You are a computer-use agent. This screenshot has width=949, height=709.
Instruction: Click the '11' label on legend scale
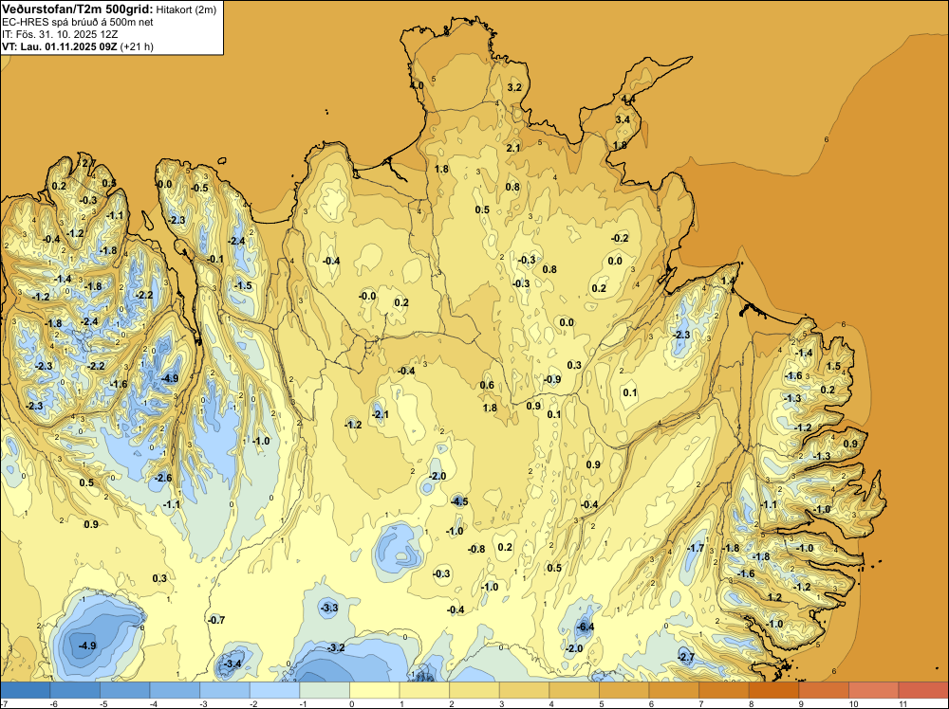pyautogui.click(x=902, y=704)
